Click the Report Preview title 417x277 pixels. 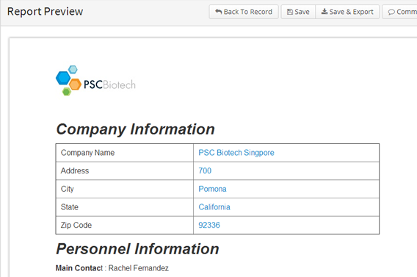point(46,12)
